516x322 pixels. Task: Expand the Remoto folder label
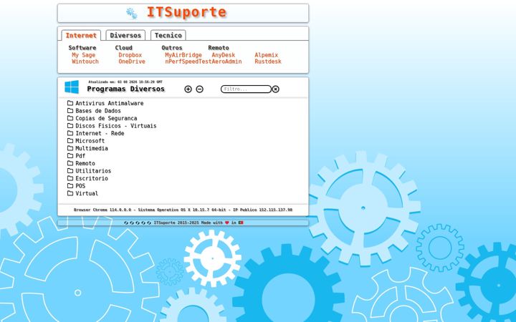coord(85,164)
